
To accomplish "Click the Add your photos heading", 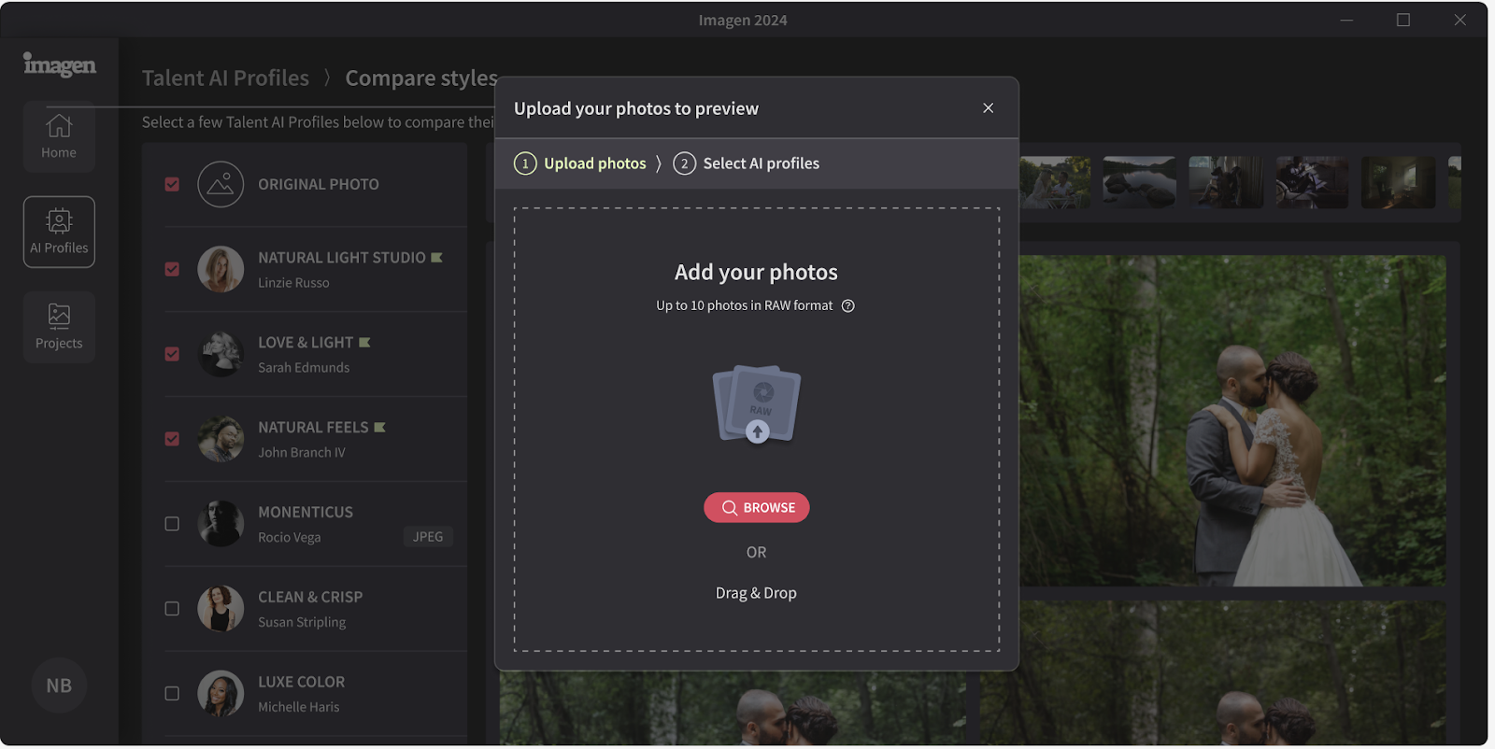I will pos(756,272).
